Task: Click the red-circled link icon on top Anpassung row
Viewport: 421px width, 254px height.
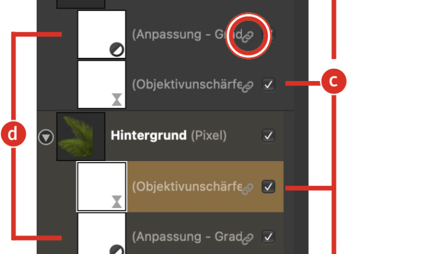Action: tap(247, 37)
